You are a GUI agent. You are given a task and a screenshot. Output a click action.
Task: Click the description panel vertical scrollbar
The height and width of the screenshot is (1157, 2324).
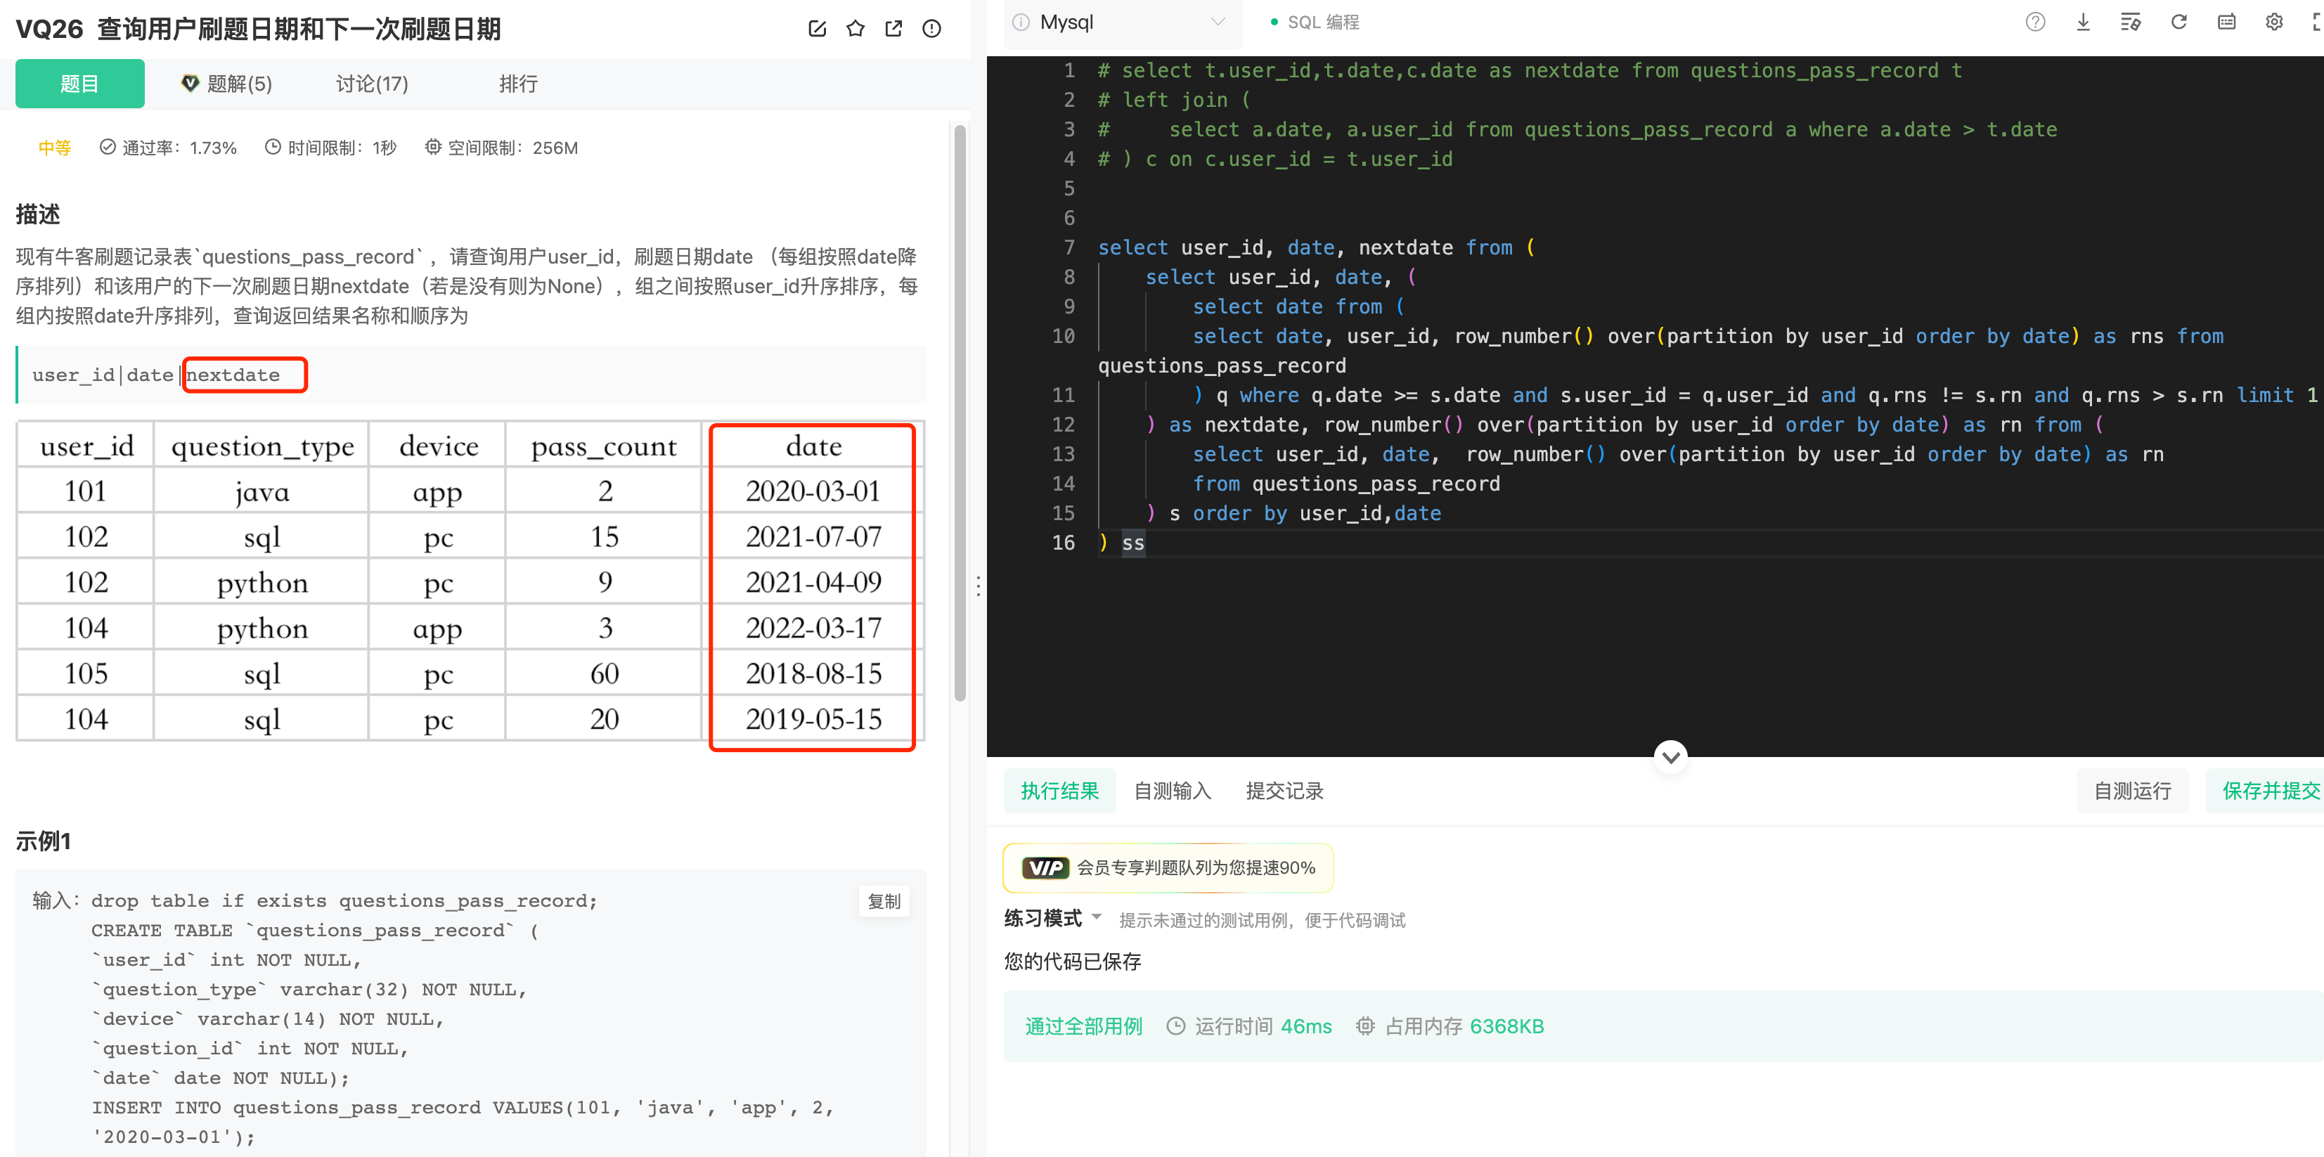point(960,413)
